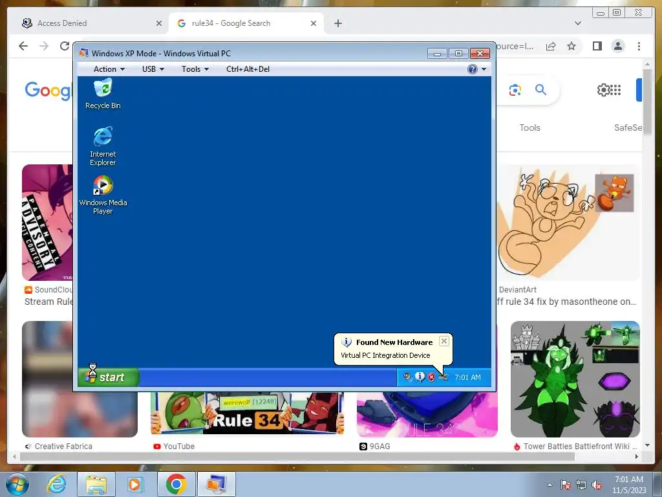This screenshot has width=662, height=497.
Task: Open the USB menu in Virtual PC
Action: click(153, 69)
